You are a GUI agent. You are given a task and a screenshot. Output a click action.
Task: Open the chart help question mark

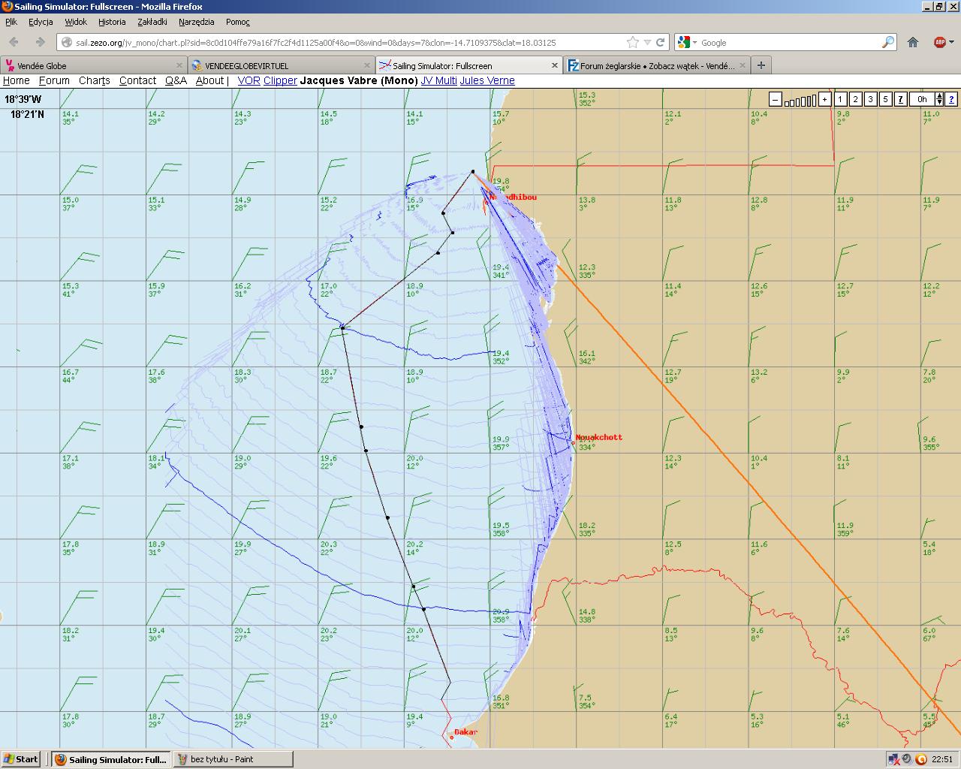pos(951,99)
